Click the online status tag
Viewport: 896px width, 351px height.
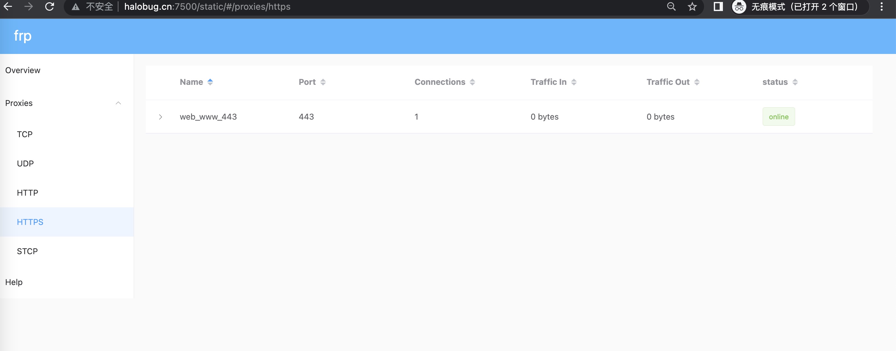pos(779,117)
